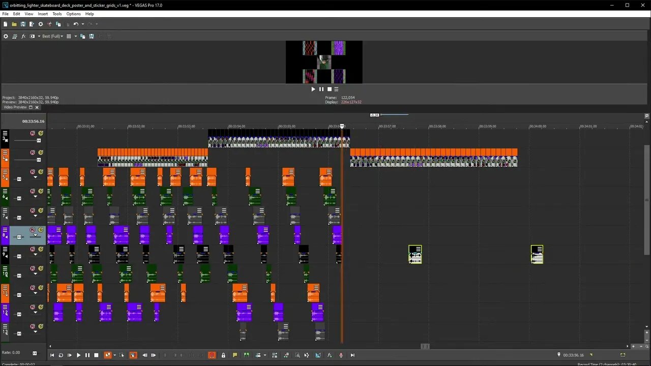Save the project with the main toolbar Save icon

[23, 24]
